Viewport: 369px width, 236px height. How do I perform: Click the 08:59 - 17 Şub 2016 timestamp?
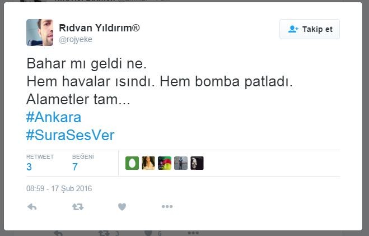coord(59,188)
